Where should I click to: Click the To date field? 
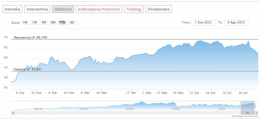click(236, 22)
